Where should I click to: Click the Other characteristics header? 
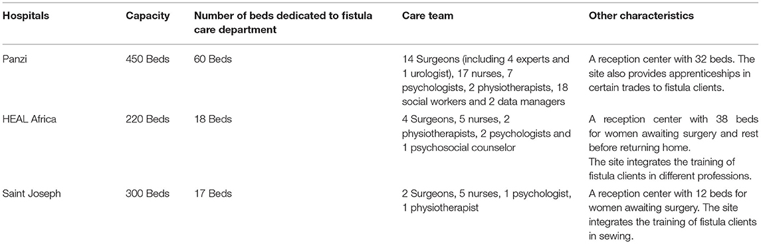(641, 17)
